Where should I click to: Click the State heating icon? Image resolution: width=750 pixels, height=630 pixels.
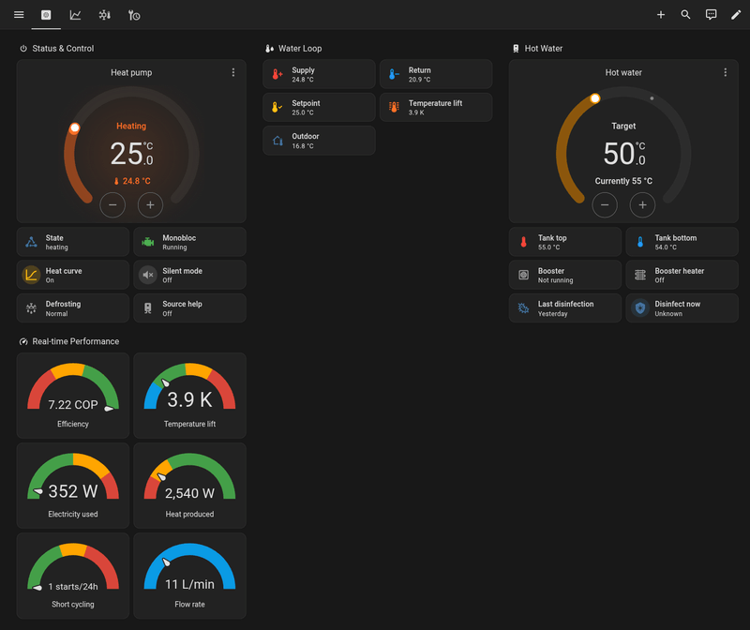[31, 242]
